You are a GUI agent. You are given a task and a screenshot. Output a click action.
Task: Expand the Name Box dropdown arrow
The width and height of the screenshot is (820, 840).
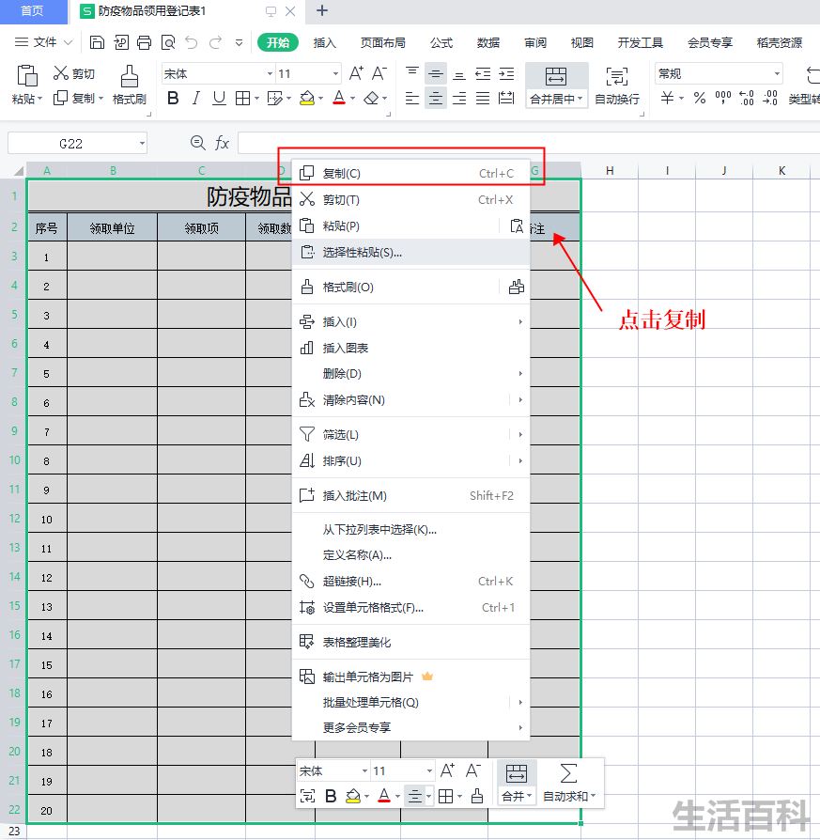coord(142,144)
